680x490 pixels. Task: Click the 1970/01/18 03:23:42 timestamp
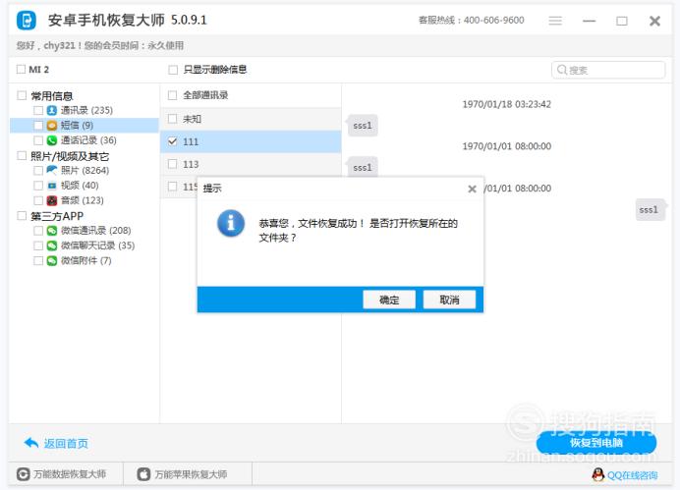click(506, 104)
